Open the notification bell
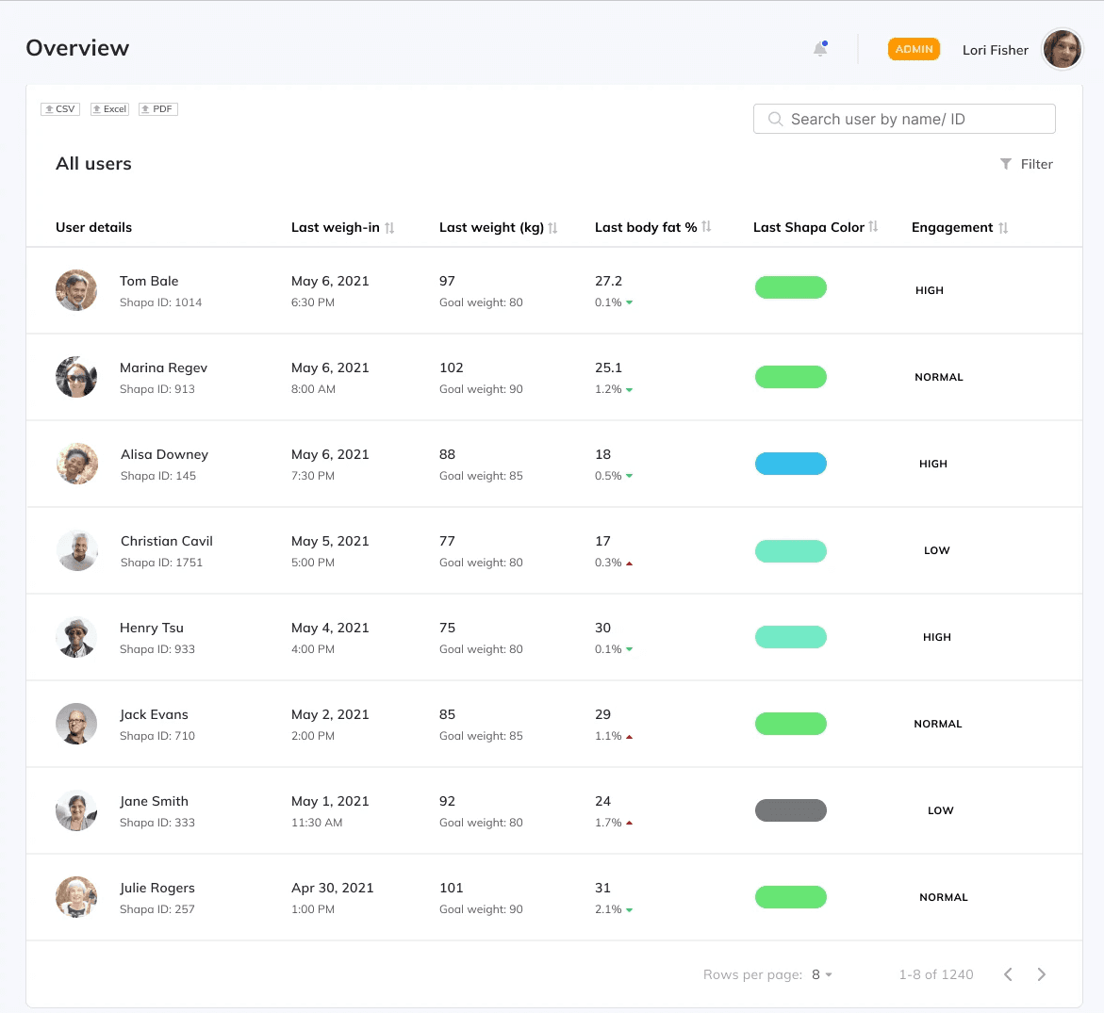Viewport: 1104px width, 1013px height. (x=819, y=48)
